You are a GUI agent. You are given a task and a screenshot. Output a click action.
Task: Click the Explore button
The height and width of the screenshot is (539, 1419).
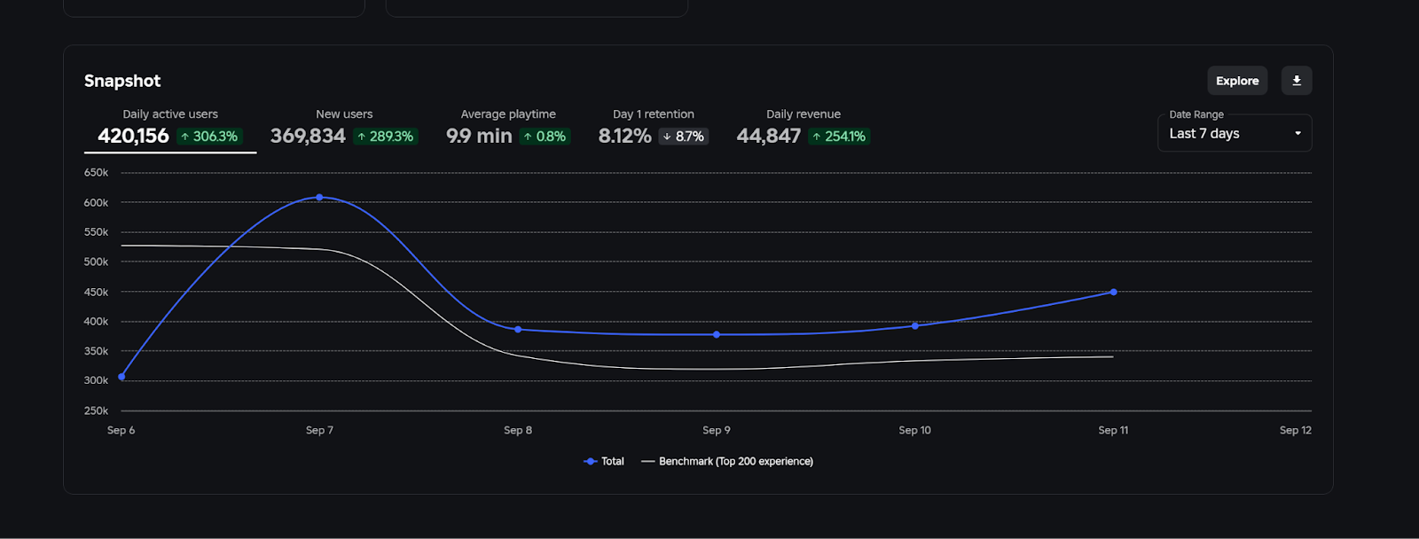[x=1236, y=81]
